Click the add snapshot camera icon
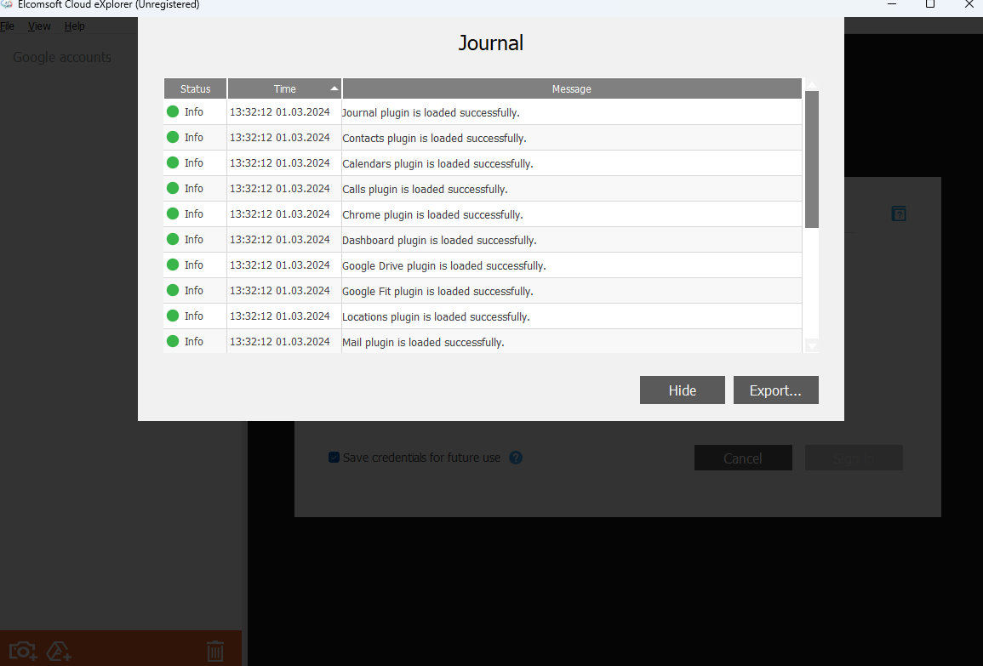The height and width of the screenshot is (666, 983). (x=23, y=651)
